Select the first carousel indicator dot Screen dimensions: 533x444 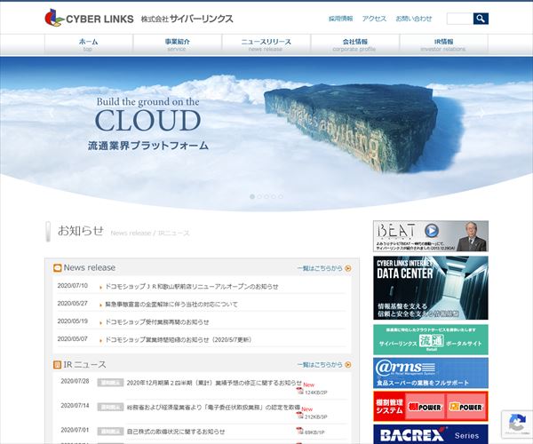point(252,196)
